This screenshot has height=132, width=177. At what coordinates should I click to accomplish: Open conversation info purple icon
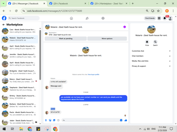tap(125, 27)
